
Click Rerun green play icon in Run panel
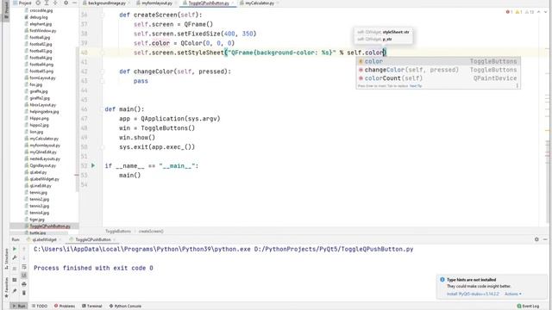tap(15, 249)
